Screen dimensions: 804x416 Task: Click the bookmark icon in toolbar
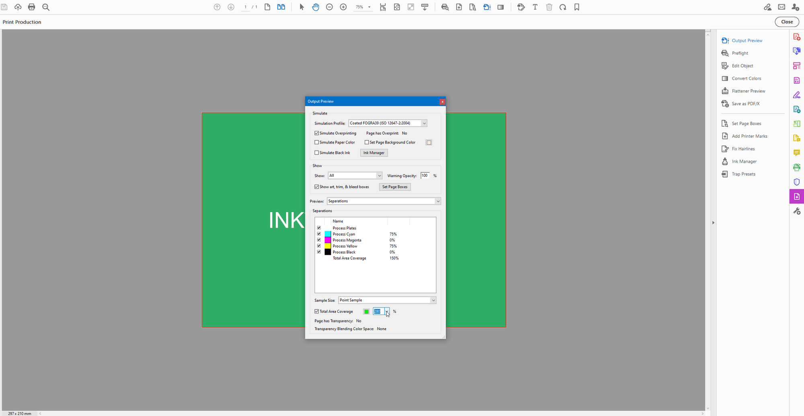[x=577, y=7]
